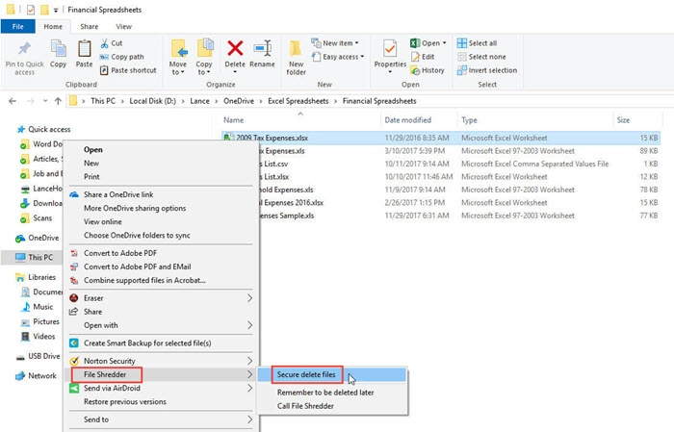
Task: Click the Back navigation arrow
Action: [x=13, y=101]
